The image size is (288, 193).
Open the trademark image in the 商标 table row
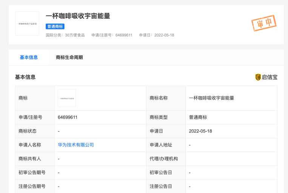(67, 98)
